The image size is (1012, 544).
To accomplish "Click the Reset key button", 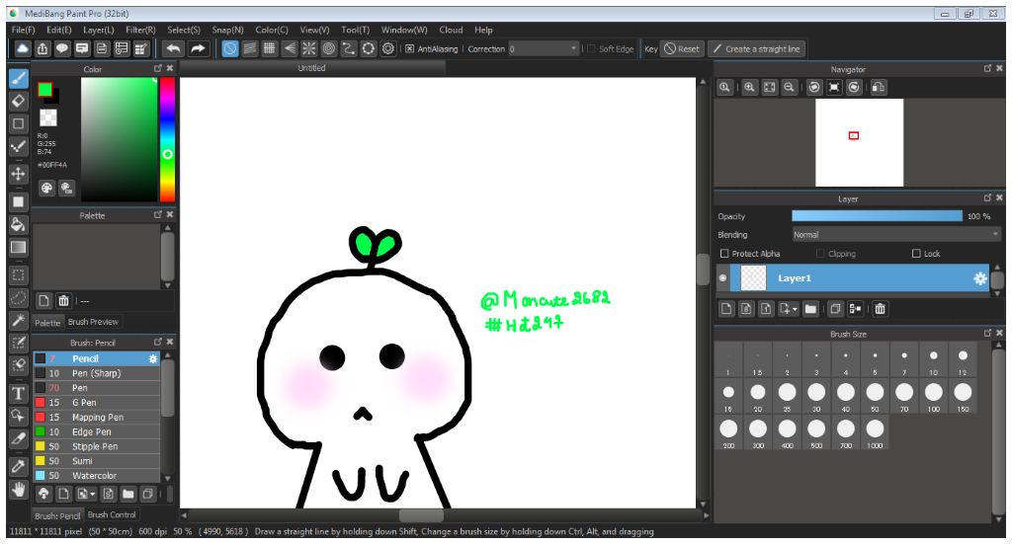I will pos(682,48).
